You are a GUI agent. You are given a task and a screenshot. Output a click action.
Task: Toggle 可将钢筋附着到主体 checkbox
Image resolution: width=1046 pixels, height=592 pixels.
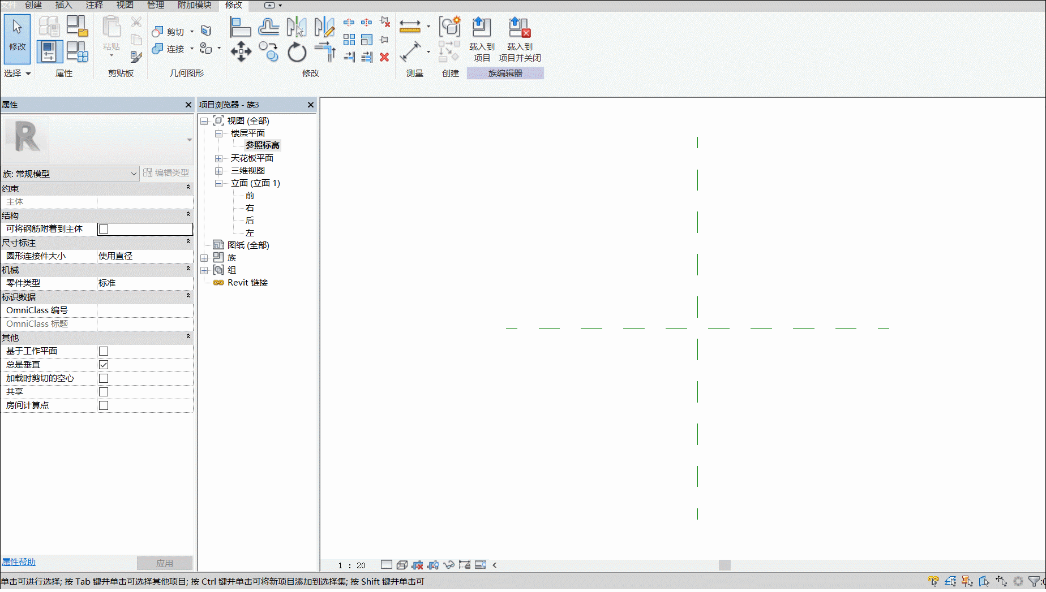pyautogui.click(x=104, y=229)
